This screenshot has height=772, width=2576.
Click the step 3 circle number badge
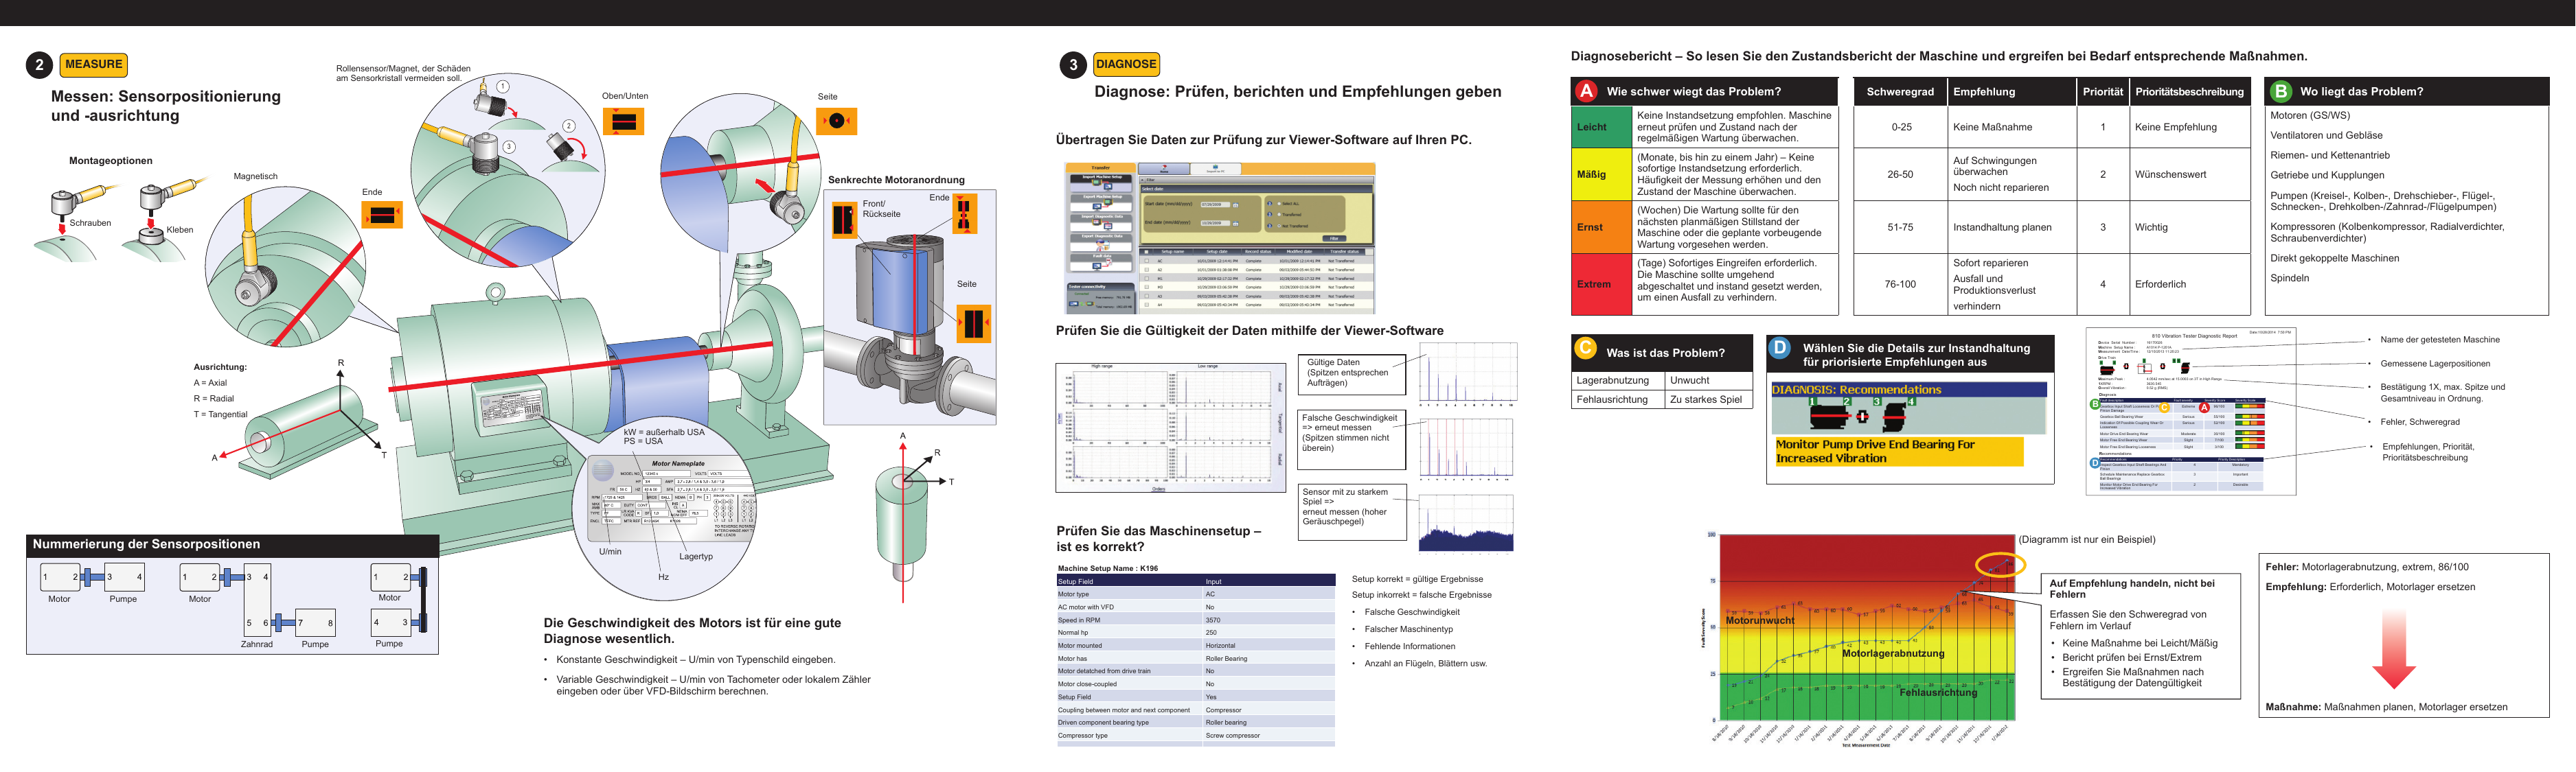click(1073, 65)
